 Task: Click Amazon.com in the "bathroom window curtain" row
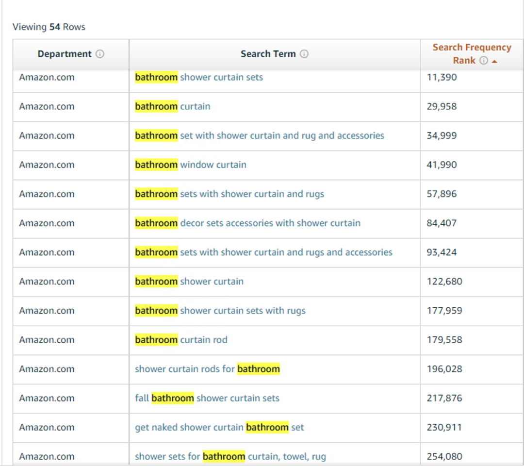pos(47,165)
